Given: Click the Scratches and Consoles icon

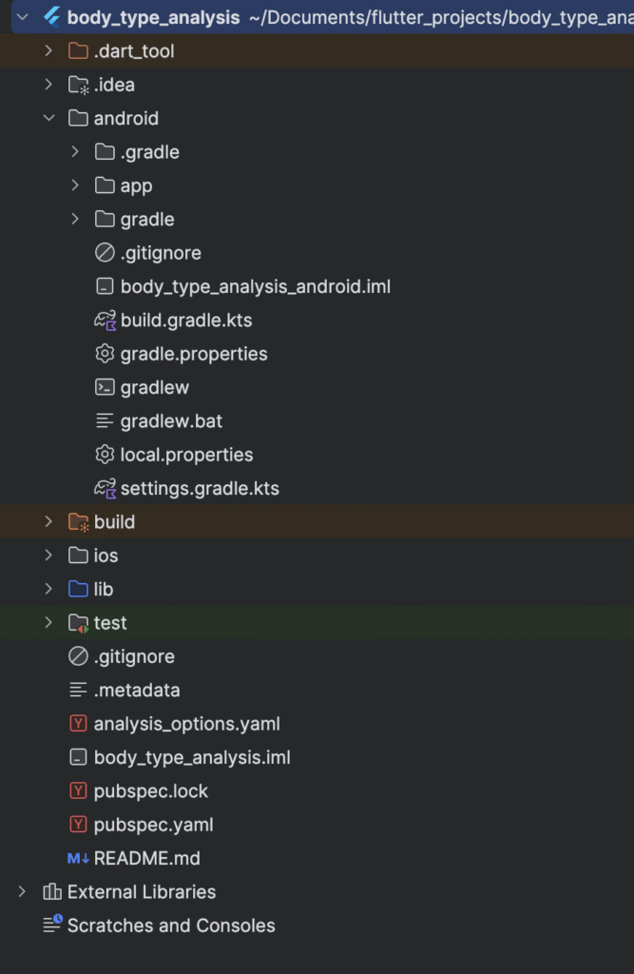Looking at the screenshot, I should pyautogui.click(x=52, y=925).
